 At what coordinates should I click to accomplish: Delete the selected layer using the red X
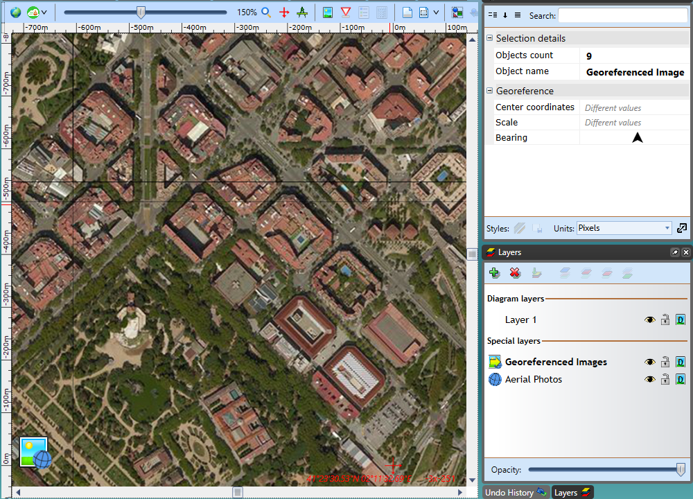[x=515, y=273]
